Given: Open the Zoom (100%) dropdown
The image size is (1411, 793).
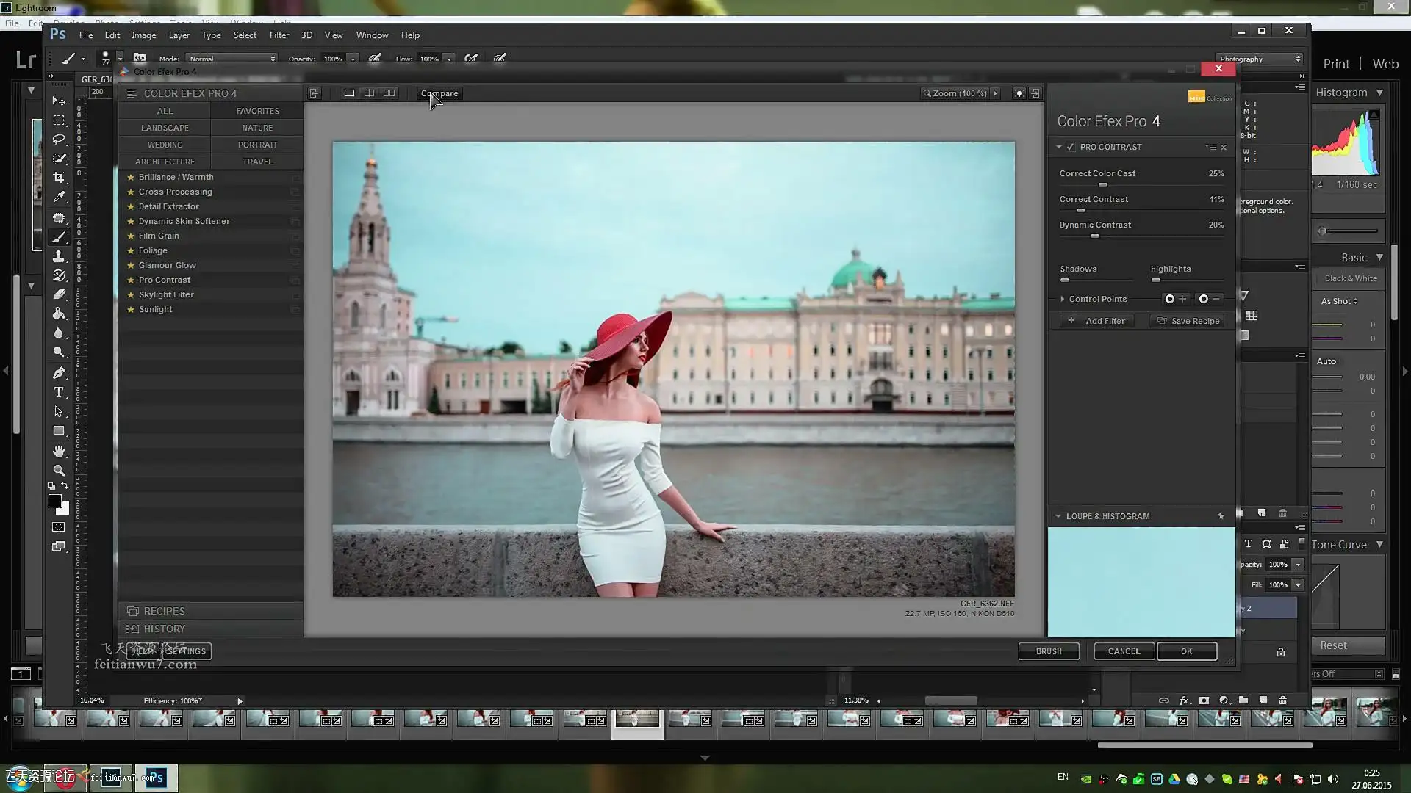Looking at the screenshot, I should (996, 93).
